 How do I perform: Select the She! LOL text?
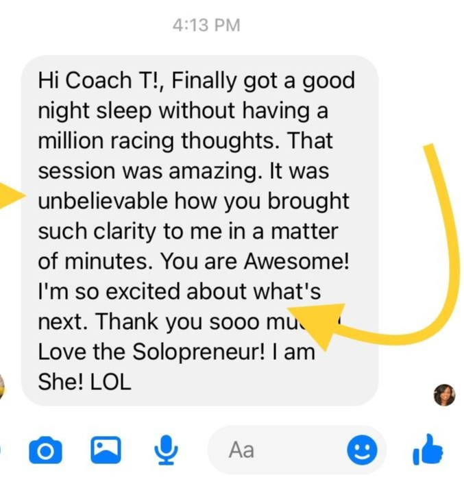click(84, 382)
